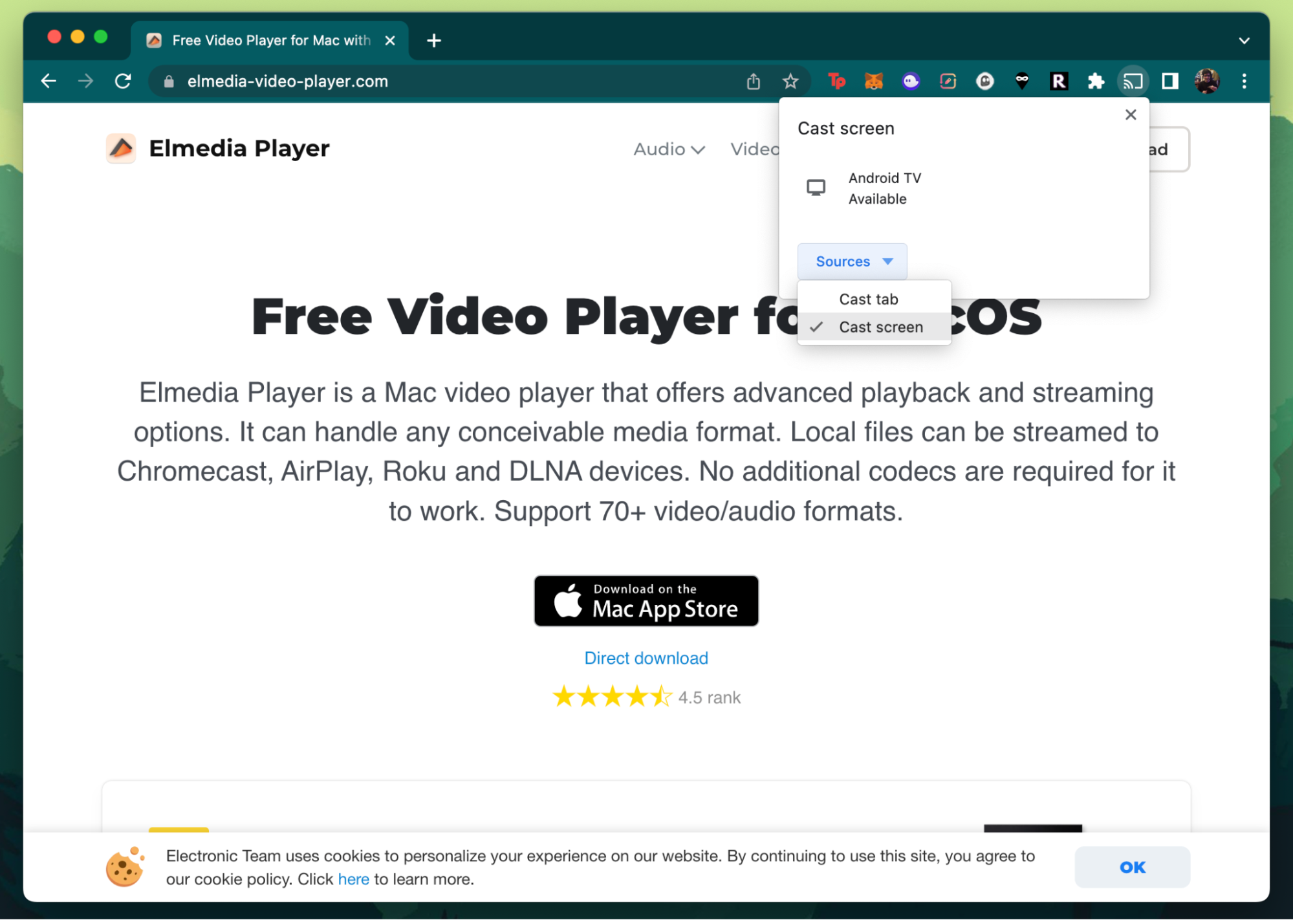Open the Video dropdown menu
The width and height of the screenshot is (1293, 920).
pyautogui.click(x=759, y=149)
